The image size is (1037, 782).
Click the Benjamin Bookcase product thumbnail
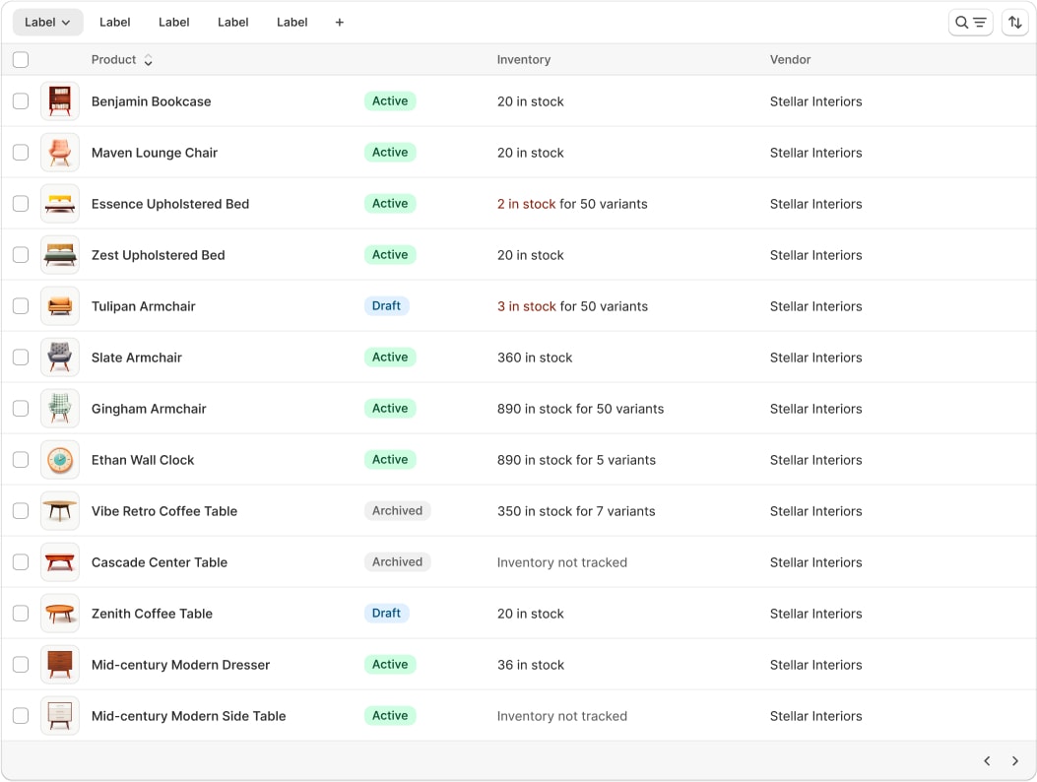(60, 101)
